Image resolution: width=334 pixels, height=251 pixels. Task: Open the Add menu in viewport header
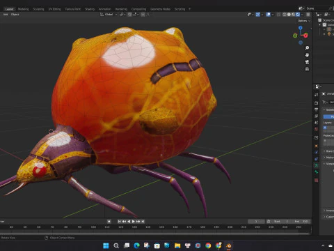6,15
